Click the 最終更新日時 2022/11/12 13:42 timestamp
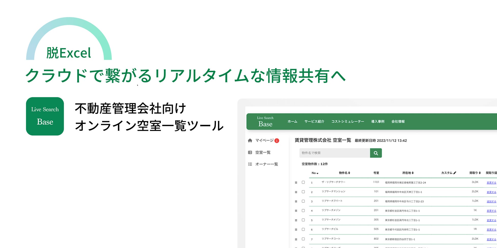The width and height of the screenshot is (497, 248). 381,141
